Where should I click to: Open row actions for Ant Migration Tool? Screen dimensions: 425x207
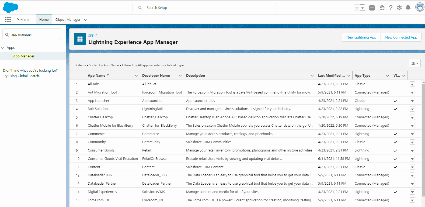point(412,92)
